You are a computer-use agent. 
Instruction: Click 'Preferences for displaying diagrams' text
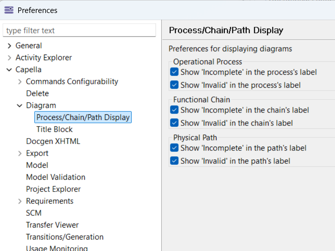(x=230, y=49)
